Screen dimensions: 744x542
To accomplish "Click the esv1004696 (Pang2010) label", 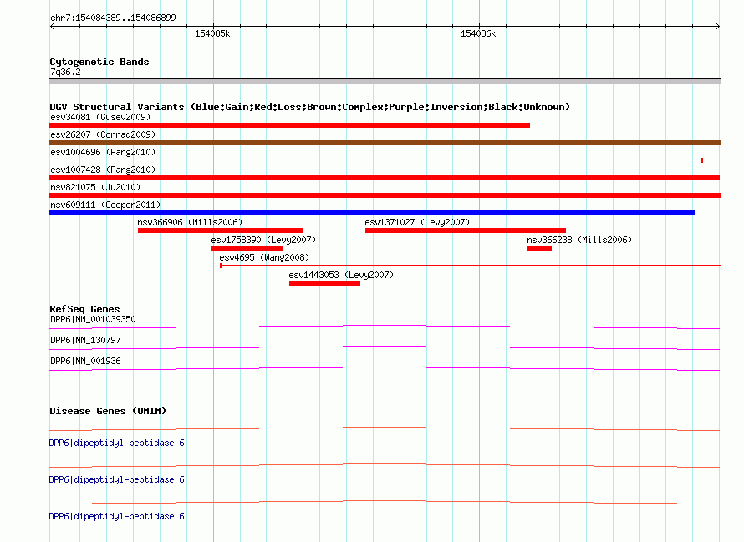I will pos(103,152).
